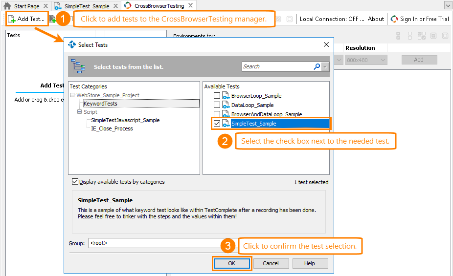This screenshot has height=276, width=453.
Task: Click the CrossBrowserTesting logo icon beside Sign In
Action: coord(394,19)
